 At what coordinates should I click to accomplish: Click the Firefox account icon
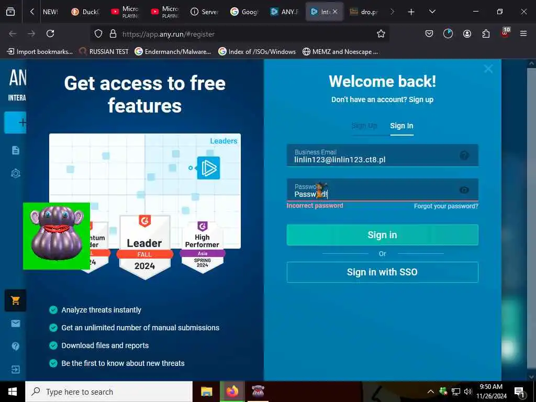[467, 33]
